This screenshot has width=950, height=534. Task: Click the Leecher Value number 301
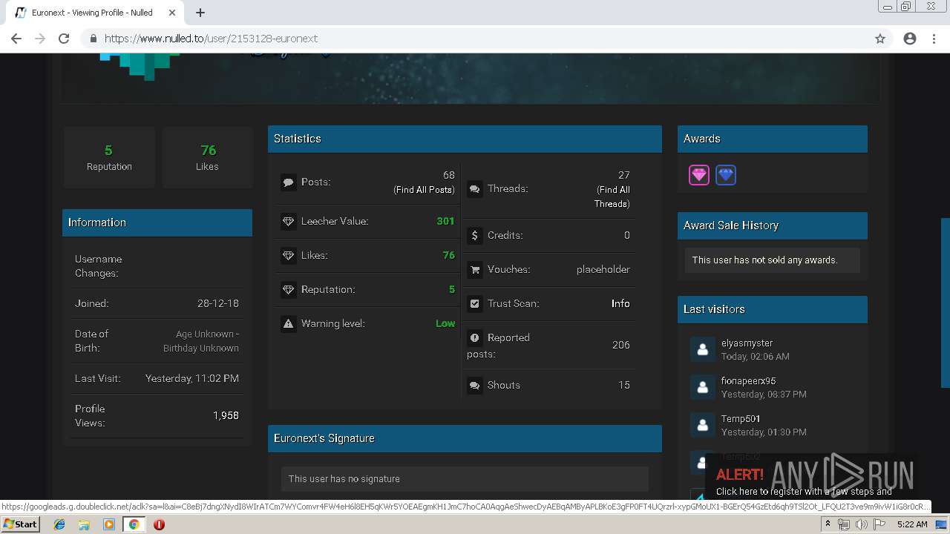click(x=445, y=221)
